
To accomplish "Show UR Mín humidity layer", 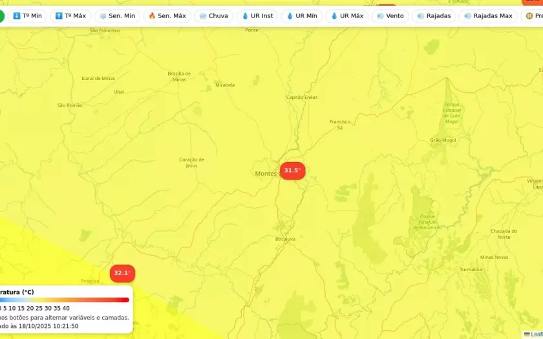I will pyautogui.click(x=302, y=16).
